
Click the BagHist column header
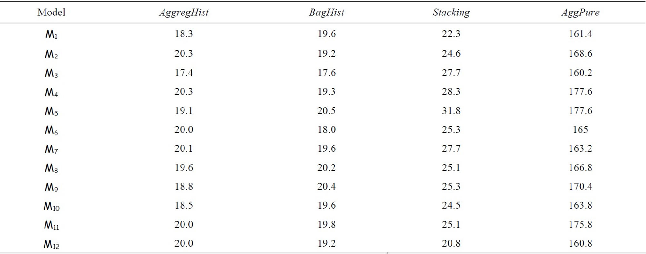pyautogui.click(x=326, y=13)
